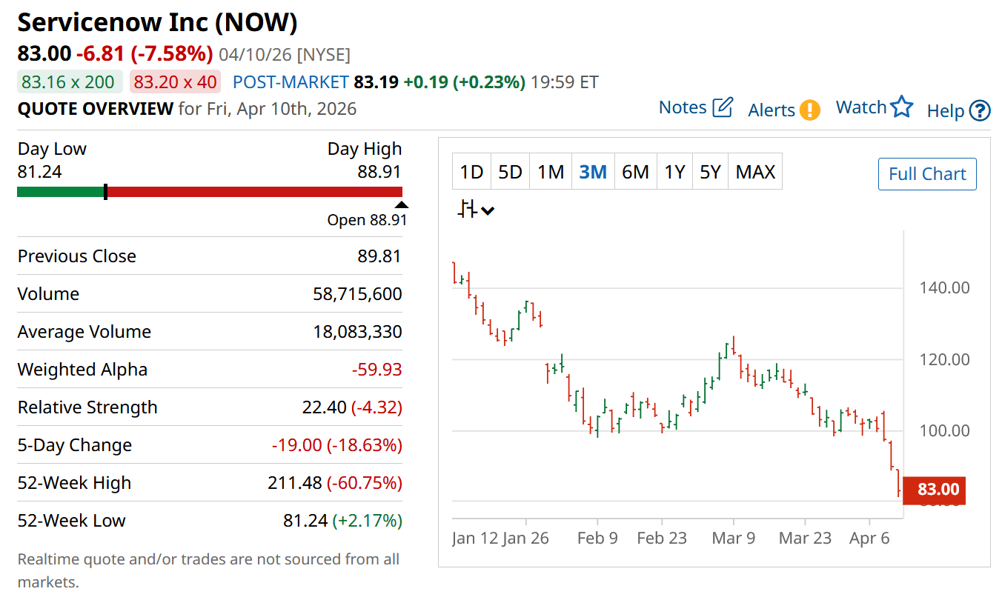Click the Day Low value 81.24
Image resolution: width=1002 pixels, height=600 pixels.
click(x=40, y=173)
